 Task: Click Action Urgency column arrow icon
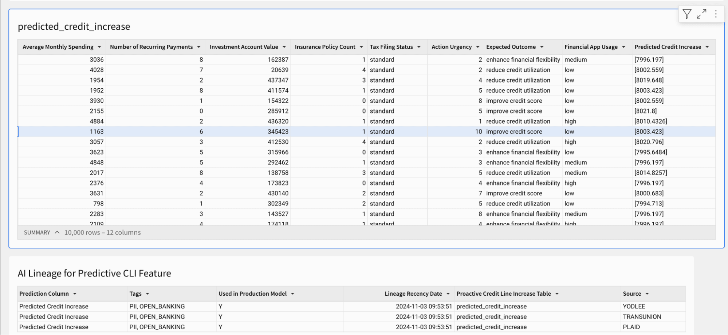(x=478, y=47)
